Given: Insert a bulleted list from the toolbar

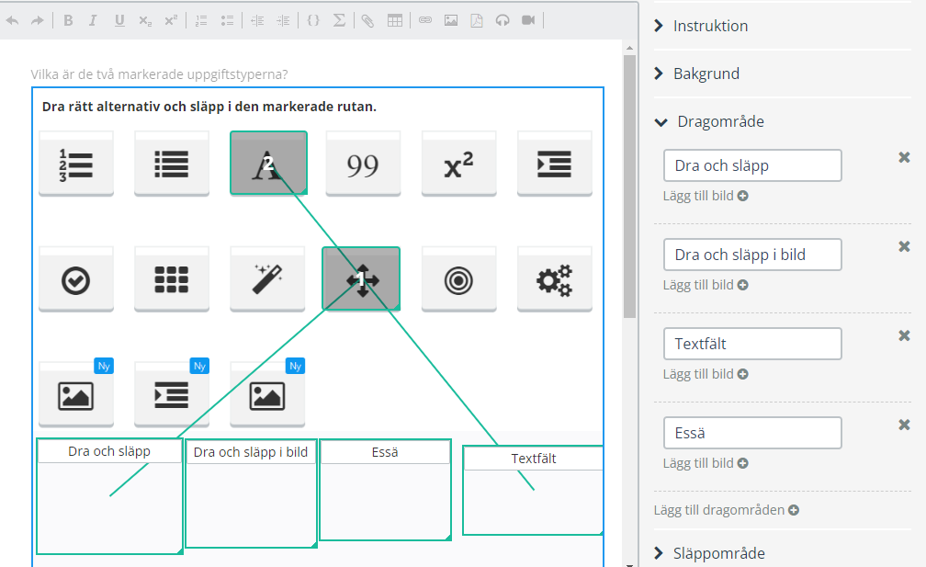Looking at the screenshot, I should (228, 20).
